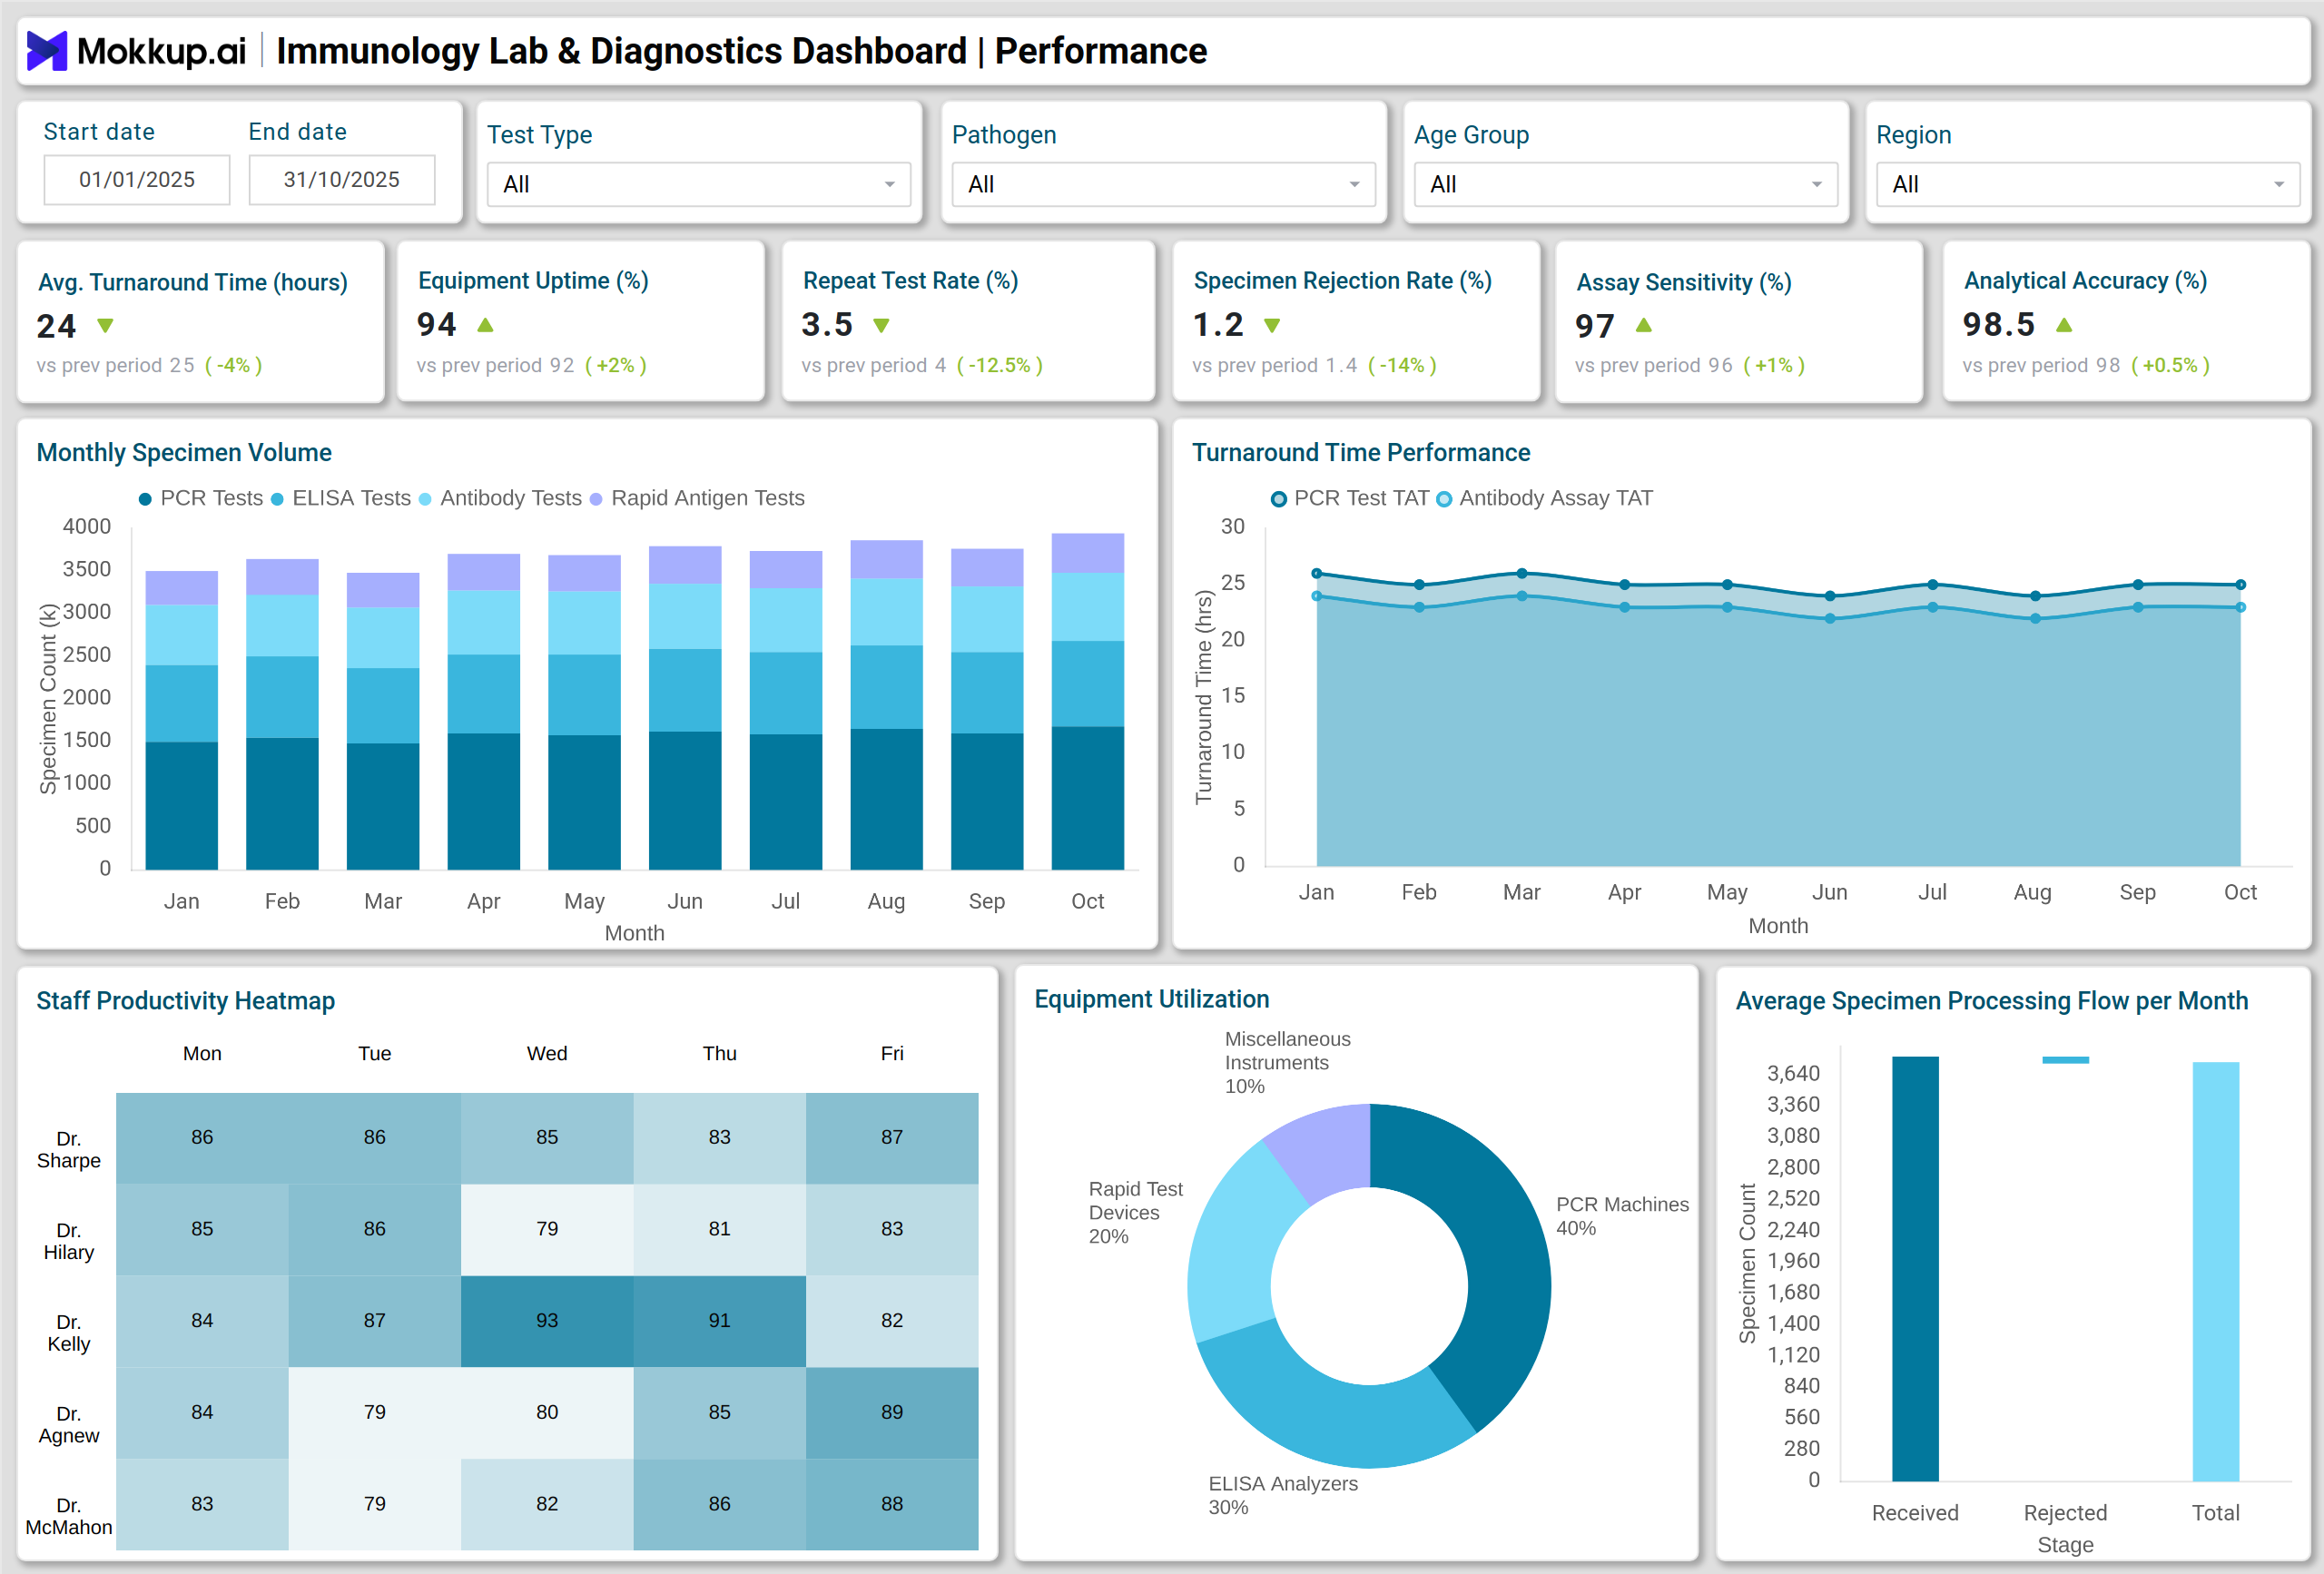The width and height of the screenshot is (2324, 1574).
Task: Click the Average Specimen Processing Flow per Month title
Action: coord(1992,1001)
